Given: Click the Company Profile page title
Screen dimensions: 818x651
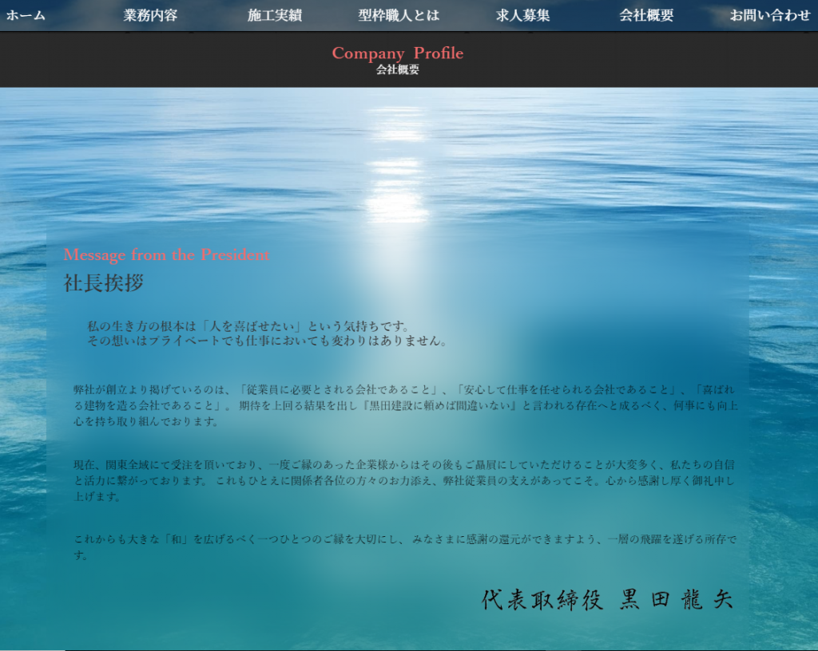Looking at the screenshot, I should (x=397, y=53).
